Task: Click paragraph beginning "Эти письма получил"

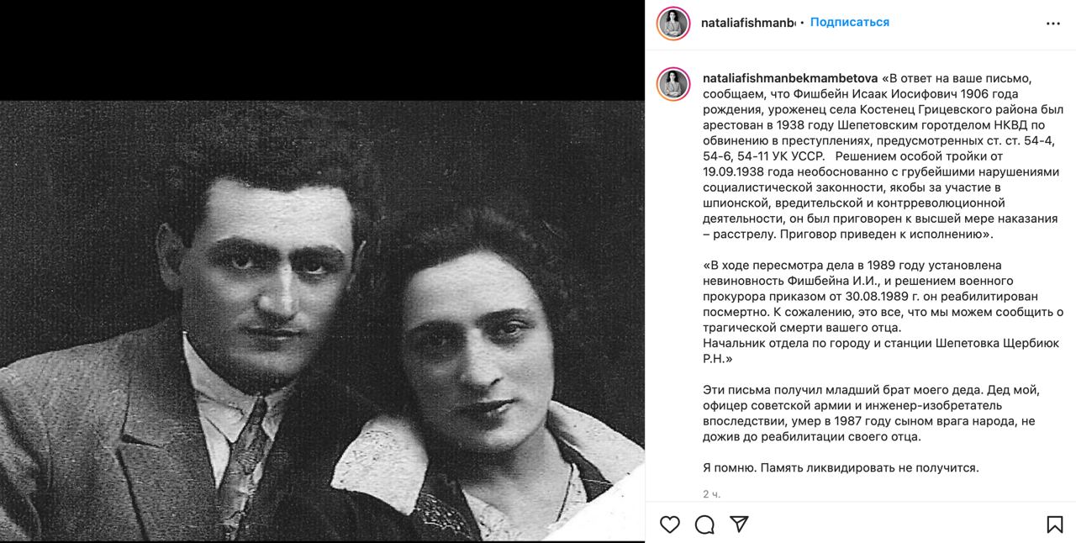Action: (872, 414)
